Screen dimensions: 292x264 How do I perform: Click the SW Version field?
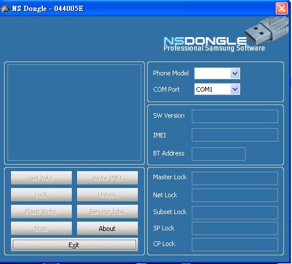(x=235, y=116)
